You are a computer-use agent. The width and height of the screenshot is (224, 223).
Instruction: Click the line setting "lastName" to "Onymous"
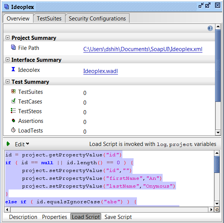point(99,186)
